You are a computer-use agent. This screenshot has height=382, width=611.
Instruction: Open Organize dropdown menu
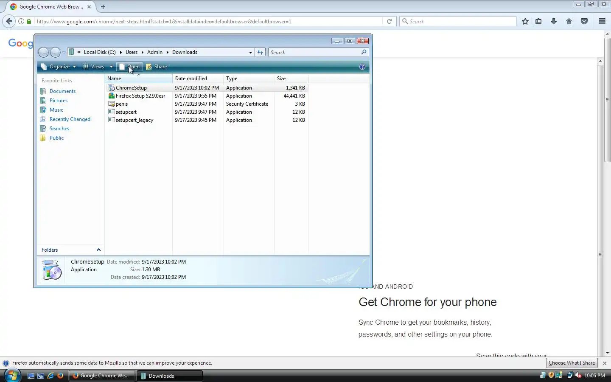tap(58, 67)
